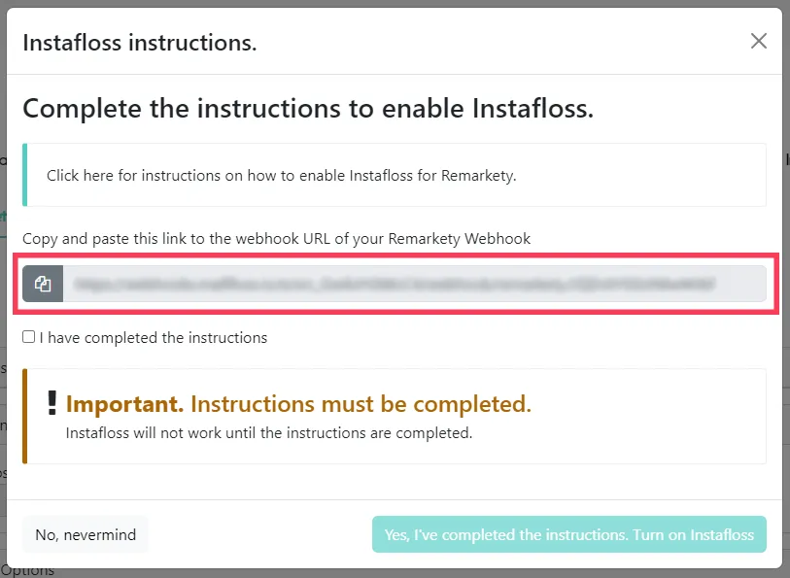Click 'Complete the instructions to enable Instafloss' heading
Screen dimensions: 790x578
pyautogui.click(x=308, y=108)
